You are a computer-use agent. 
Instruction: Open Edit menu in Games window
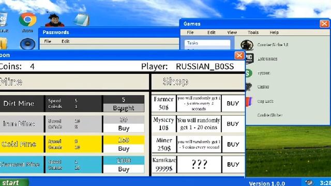[211, 33]
